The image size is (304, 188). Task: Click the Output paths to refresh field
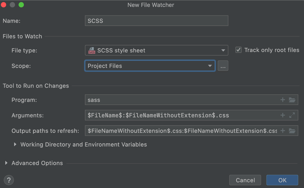pyautogui.click(x=177, y=131)
